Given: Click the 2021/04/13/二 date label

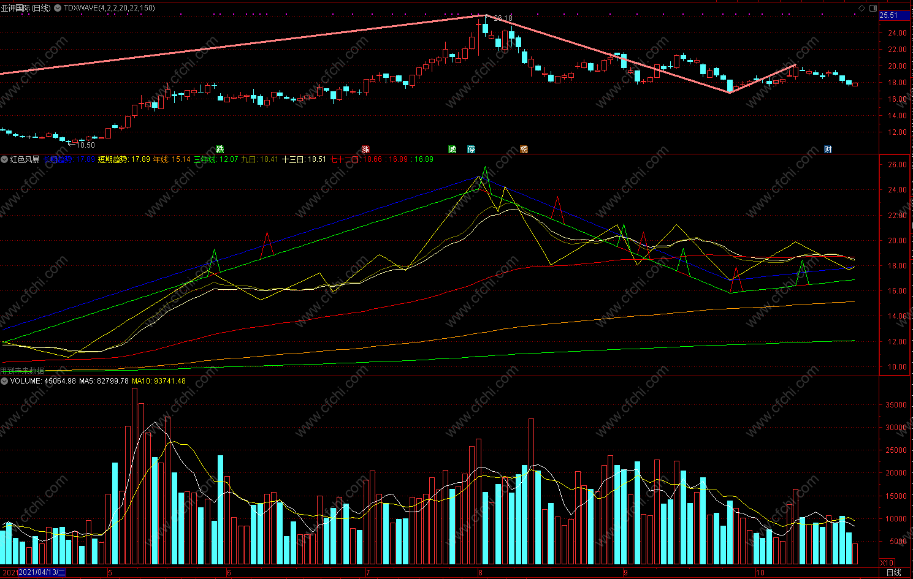Looking at the screenshot, I should (x=42, y=573).
